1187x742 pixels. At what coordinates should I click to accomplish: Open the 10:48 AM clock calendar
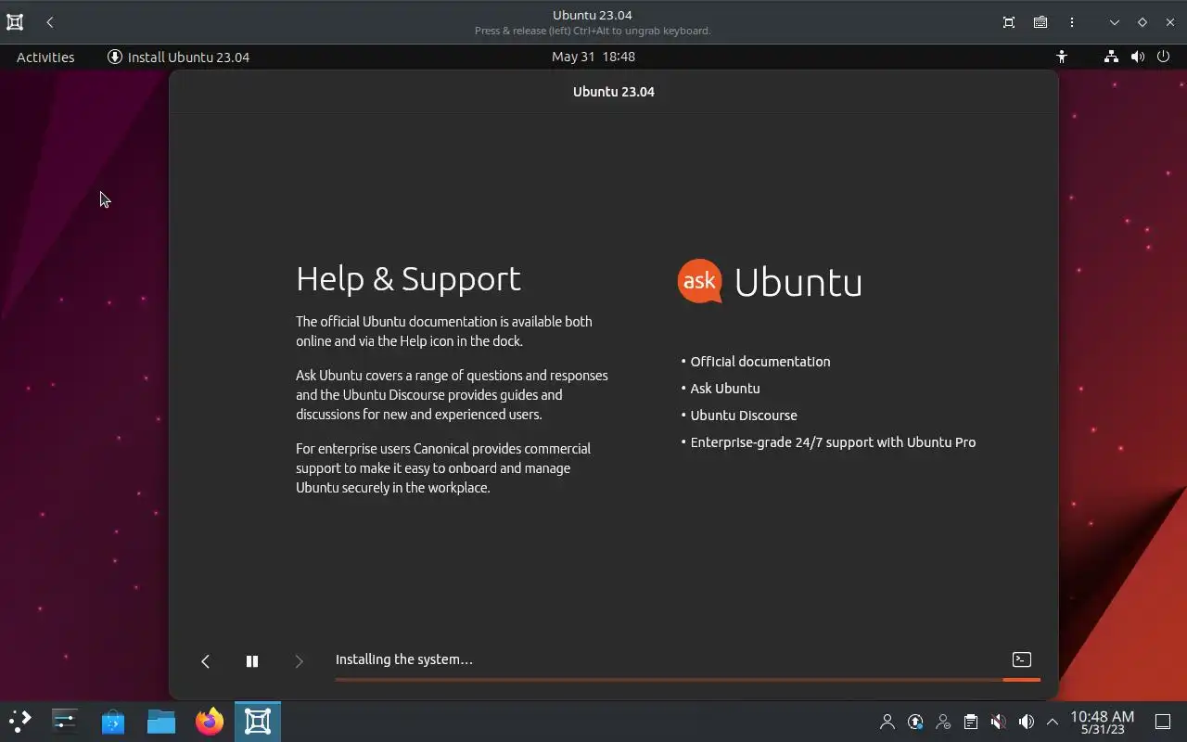coord(1103,722)
